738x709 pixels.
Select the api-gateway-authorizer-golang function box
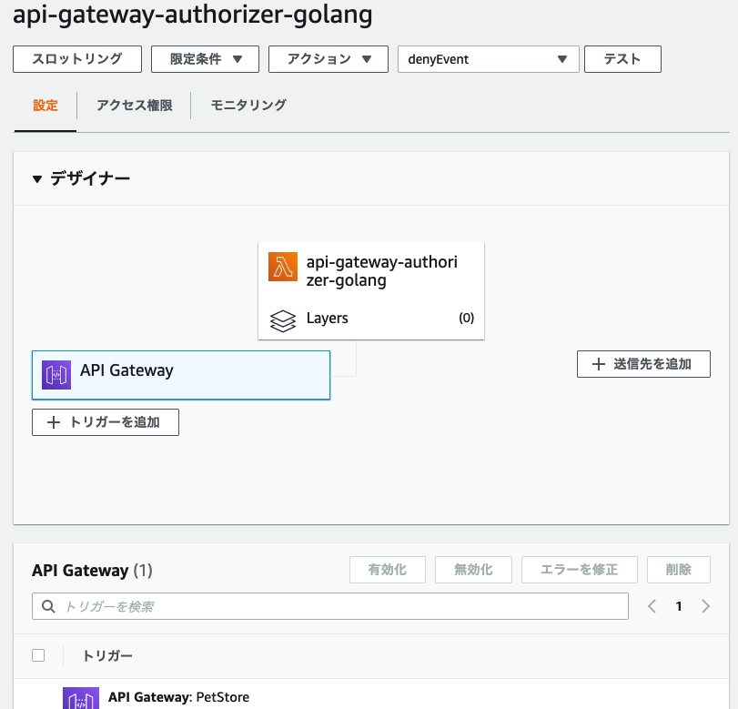click(371, 291)
